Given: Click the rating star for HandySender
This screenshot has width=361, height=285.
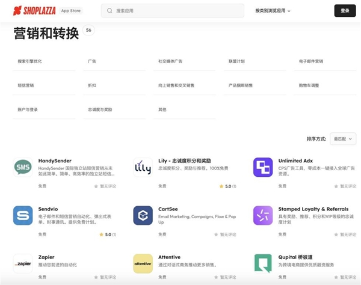Looking at the screenshot, I should pos(96,186).
